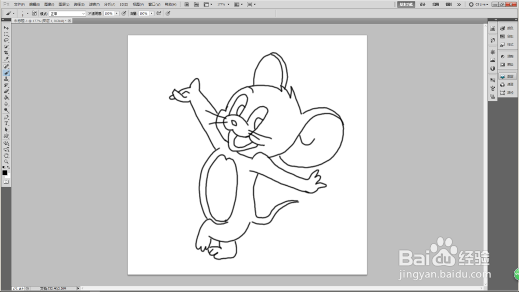Open the History panel icon in dock
The height and width of the screenshot is (292, 519).
(x=493, y=40)
